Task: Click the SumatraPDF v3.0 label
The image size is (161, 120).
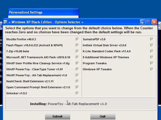Action: pos(94,39)
